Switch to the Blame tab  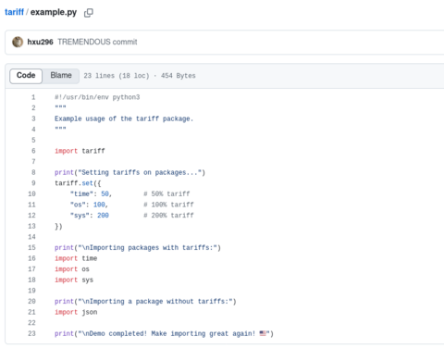click(61, 76)
